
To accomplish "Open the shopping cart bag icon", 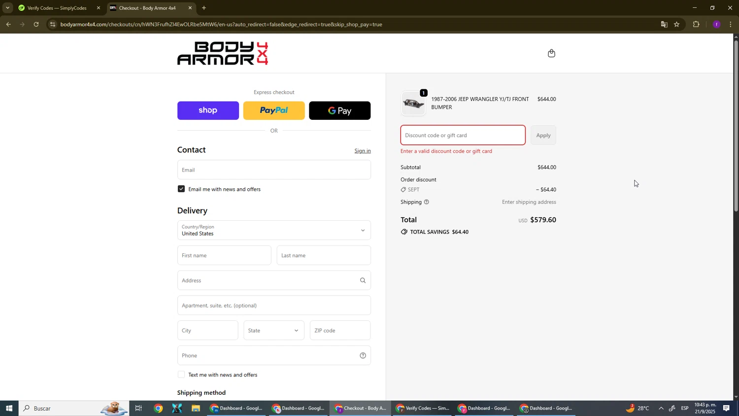I will 551,53.
